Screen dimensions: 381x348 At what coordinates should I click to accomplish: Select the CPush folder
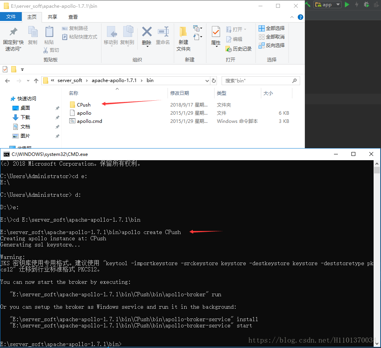84,105
